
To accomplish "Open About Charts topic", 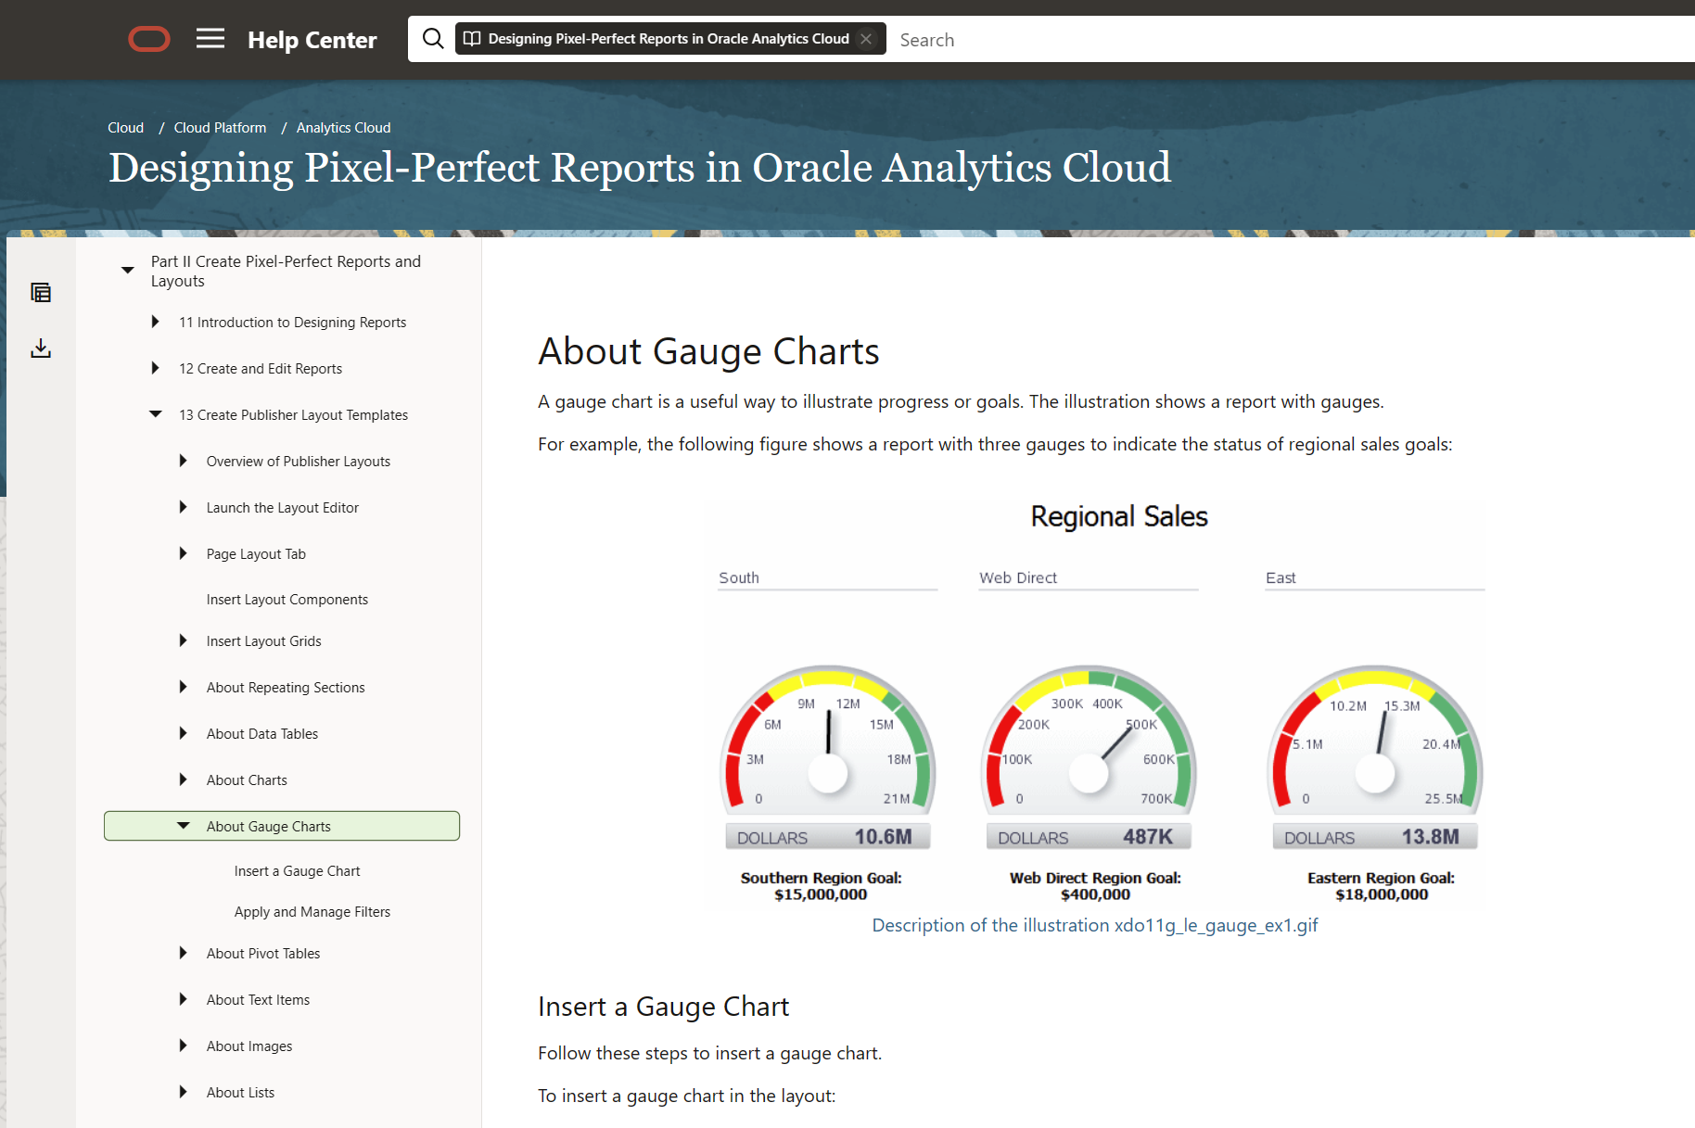I will tap(247, 780).
